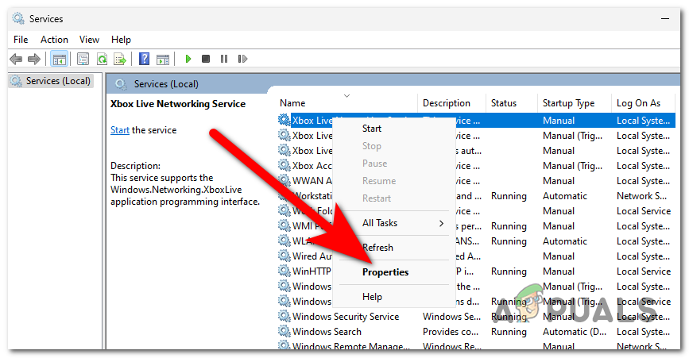Screen dimensions: 689x358
Task: Sort by the Startup Type column header
Action: click(574, 103)
